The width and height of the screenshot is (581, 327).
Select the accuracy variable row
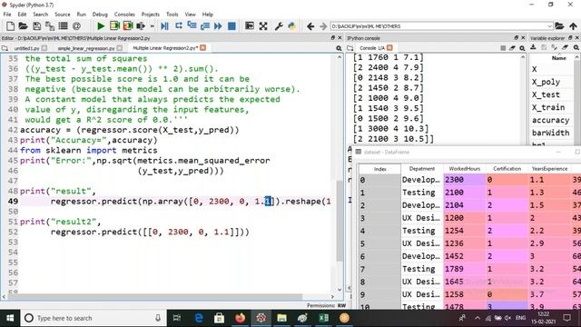click(x=552, y=120)
